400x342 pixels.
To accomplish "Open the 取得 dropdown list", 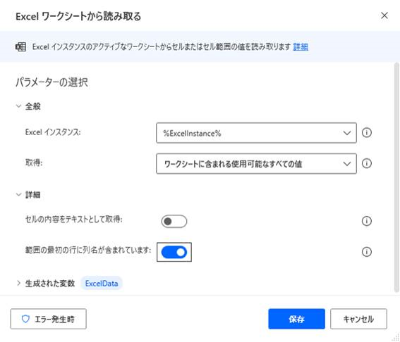I will pos(256,164).
